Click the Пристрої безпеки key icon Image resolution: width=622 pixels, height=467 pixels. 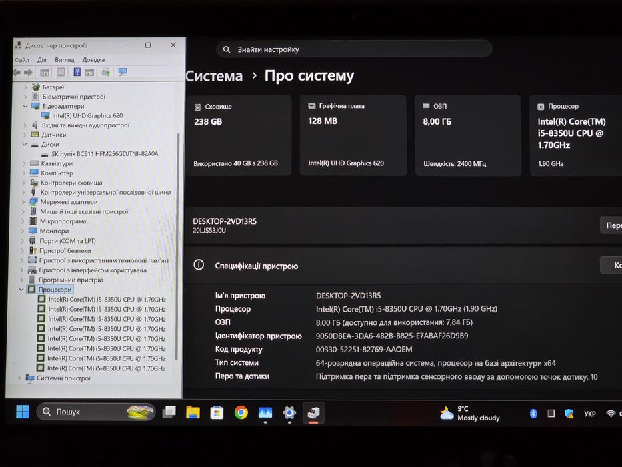33,251
